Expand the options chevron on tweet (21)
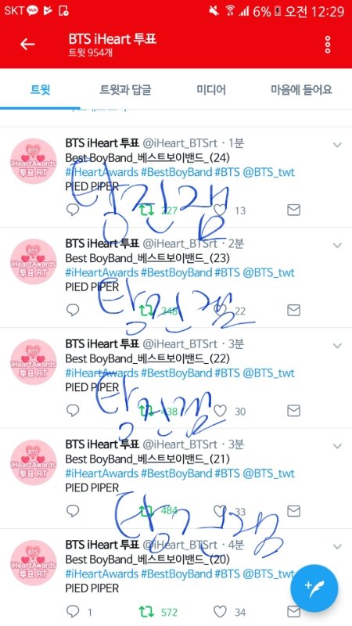The image size is (352, 626). click(337, 446)
